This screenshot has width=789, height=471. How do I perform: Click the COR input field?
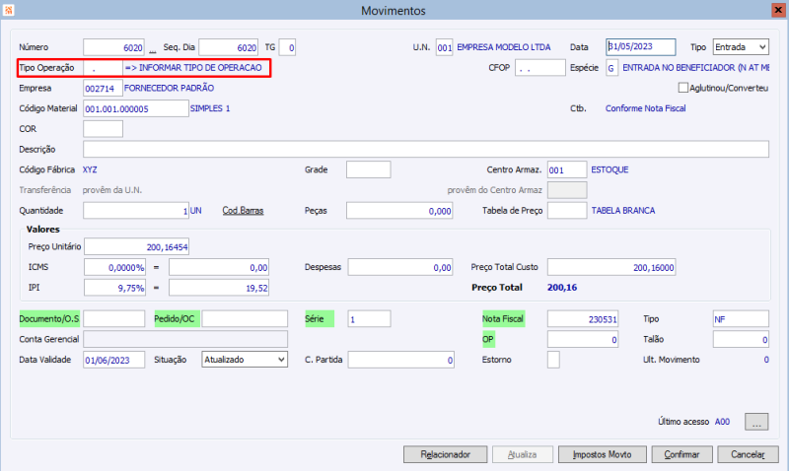pyautogui.click(x=104, y=129)
